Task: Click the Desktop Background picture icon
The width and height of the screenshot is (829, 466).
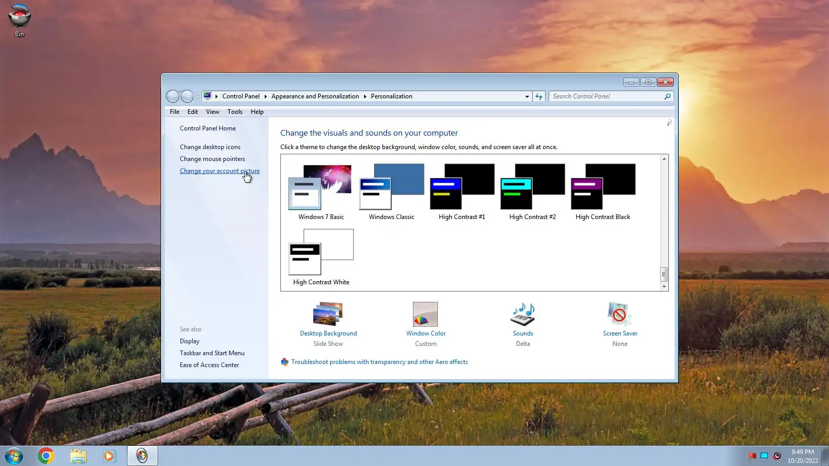Action: coord(328,314)
